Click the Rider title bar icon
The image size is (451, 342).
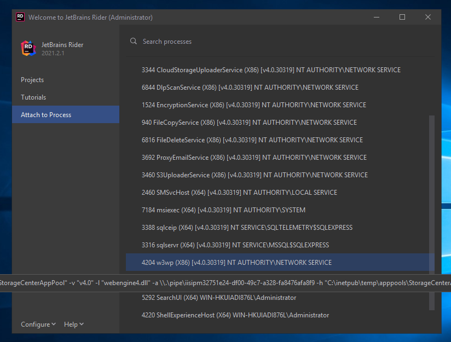click(x=20, y=17)
